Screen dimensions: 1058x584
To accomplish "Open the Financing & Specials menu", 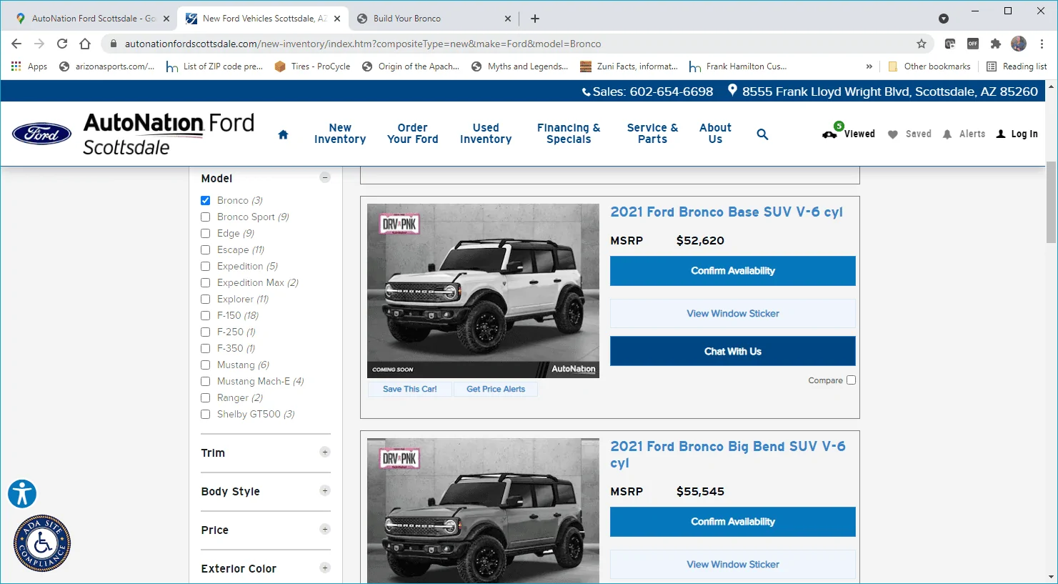I will [x=569, y=134].
